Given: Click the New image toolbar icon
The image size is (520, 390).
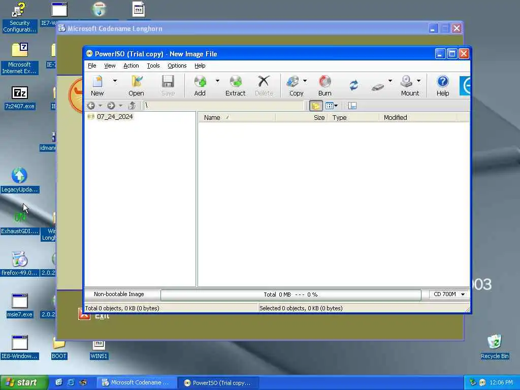Looking at the screenshot, I should pyautogui.click(x=97, y=85).
